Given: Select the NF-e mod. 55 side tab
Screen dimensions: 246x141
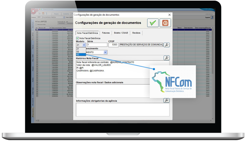Looking at the screenshot, I should coord(33,102).
